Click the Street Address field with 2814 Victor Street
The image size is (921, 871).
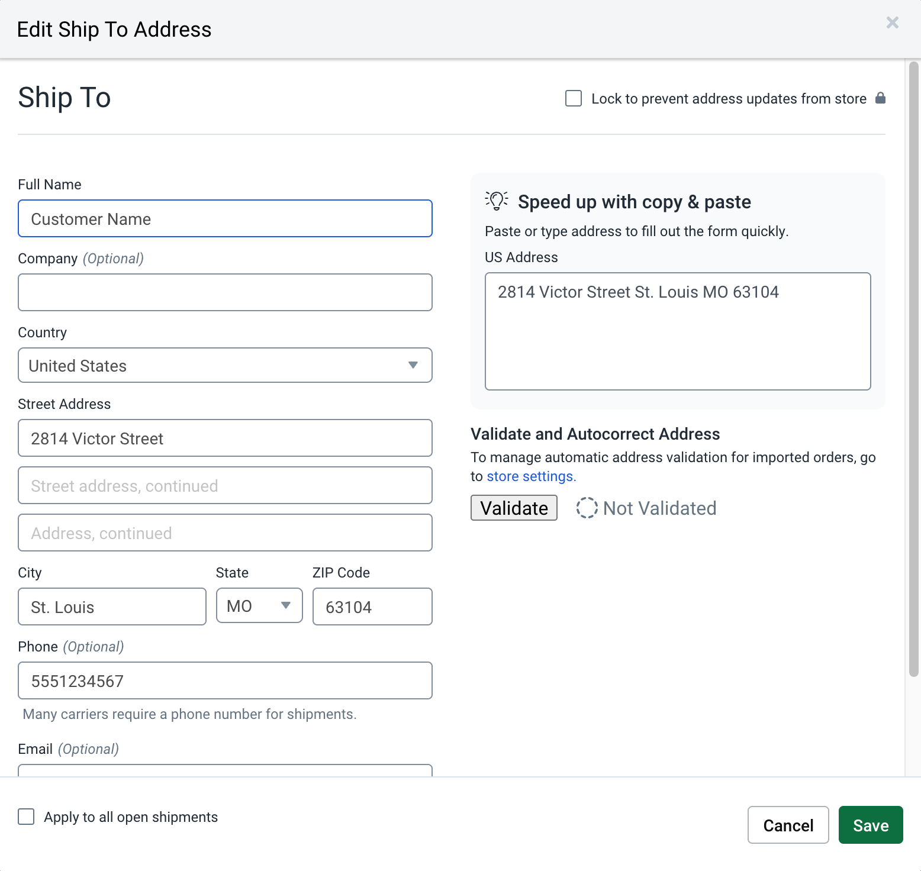[x=225, y=438]
